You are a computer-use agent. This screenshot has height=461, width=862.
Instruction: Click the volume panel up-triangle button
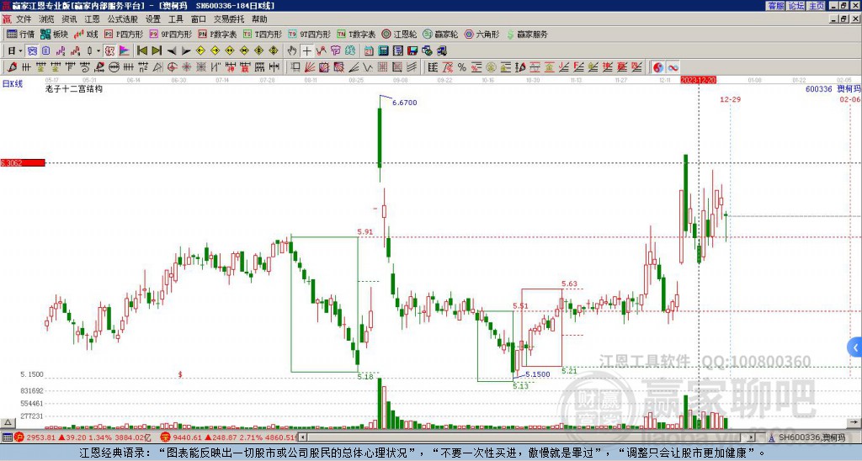(7, 422)
